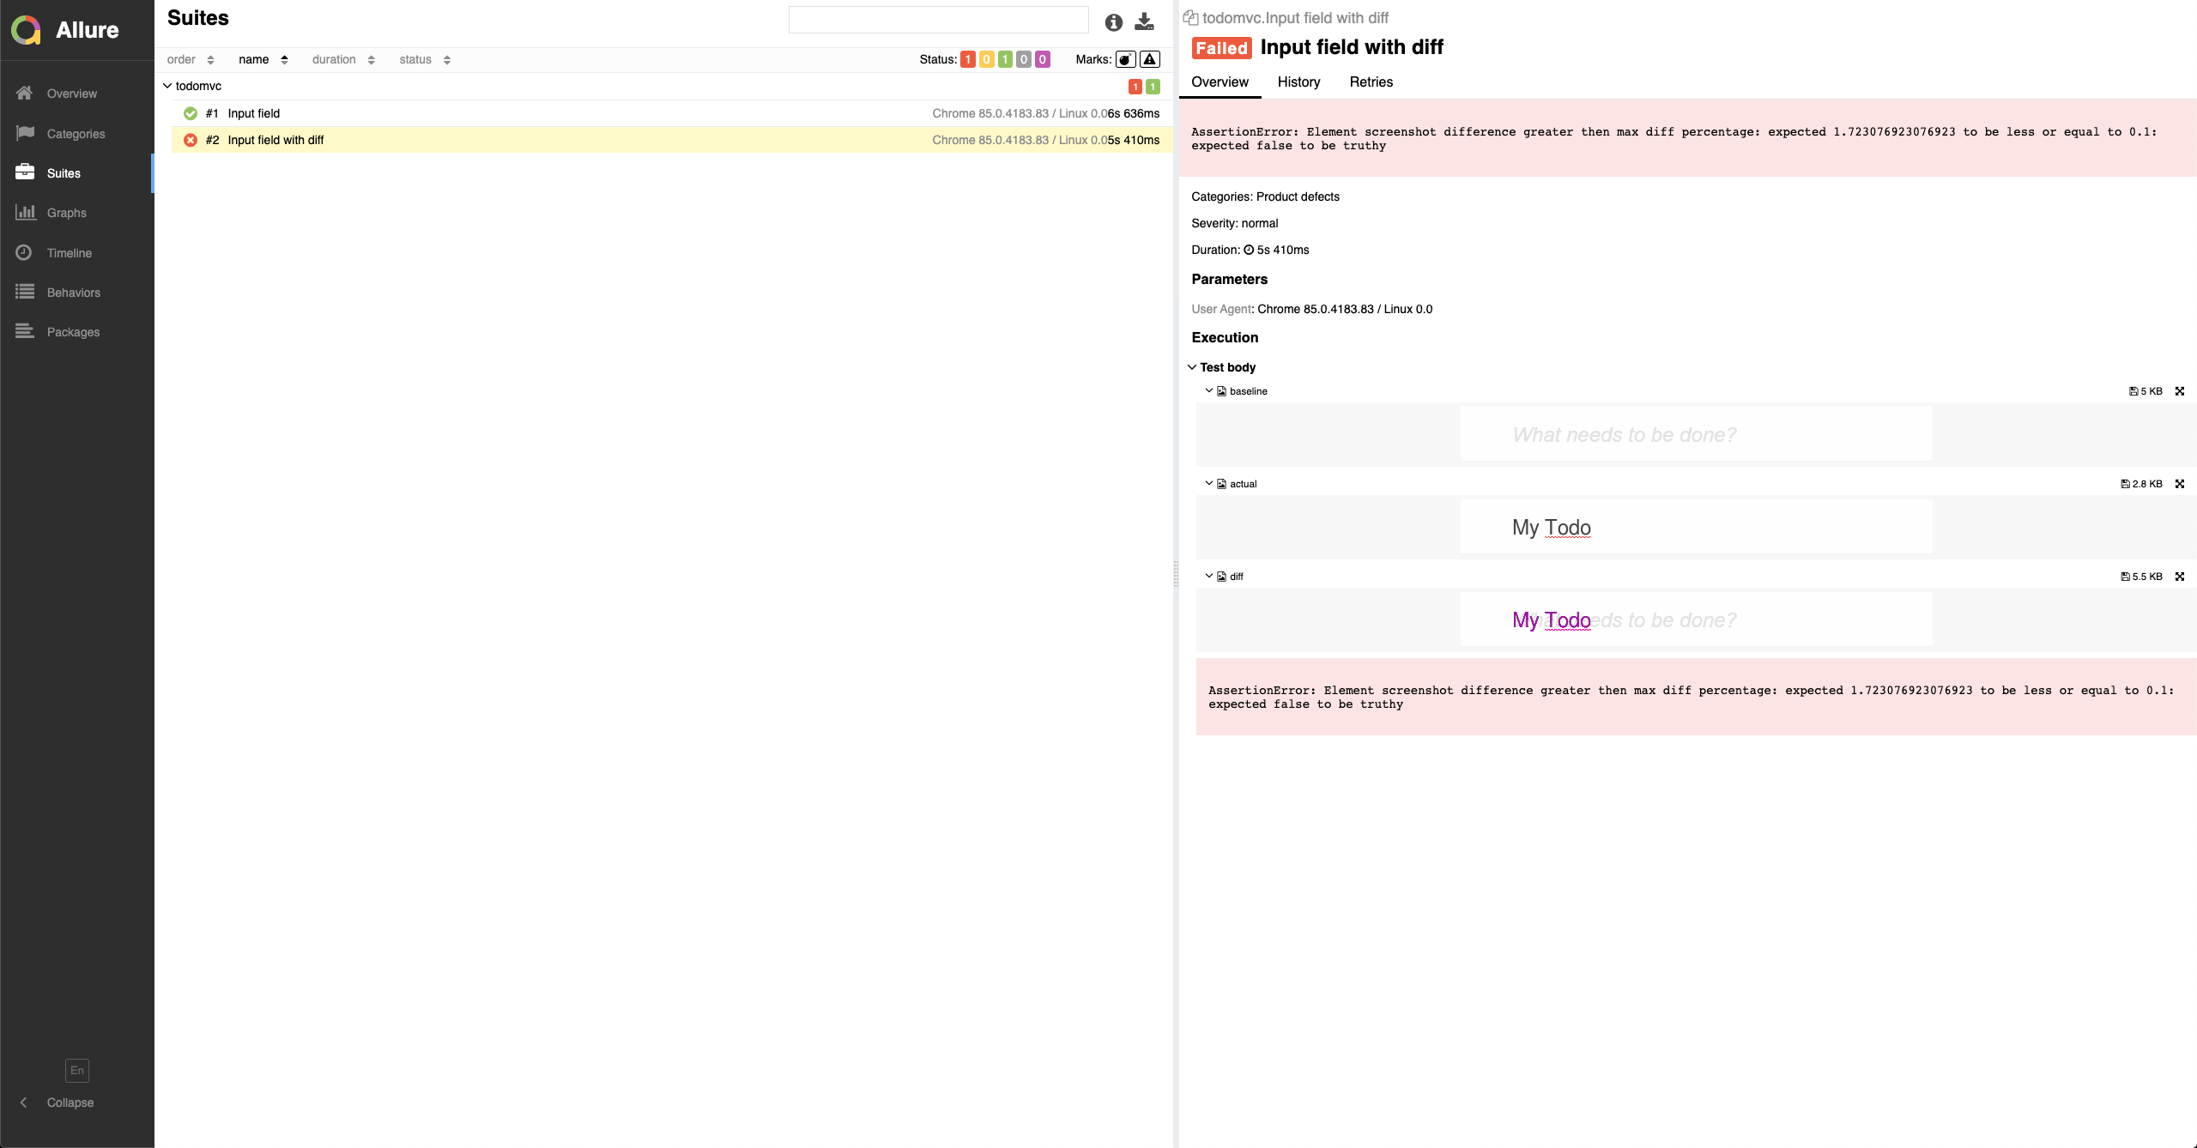
Task: Switch to the Retries tab
Action: tap(1371, 82)
